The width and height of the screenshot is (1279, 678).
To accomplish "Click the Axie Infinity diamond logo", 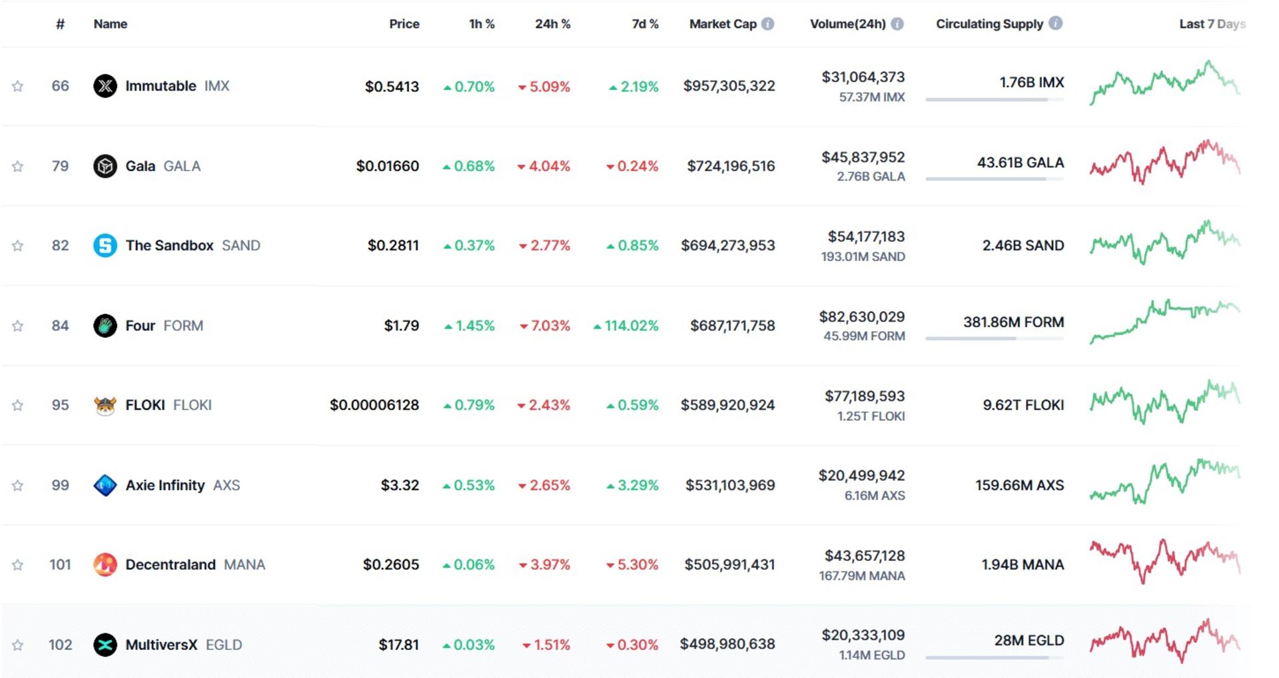I will point(105,485).
